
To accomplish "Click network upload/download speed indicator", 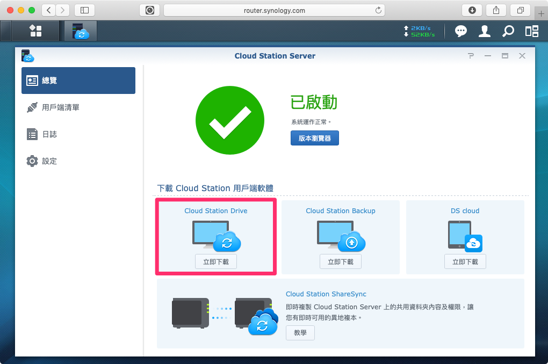I will pyautogui.click(x=420, y=31).
